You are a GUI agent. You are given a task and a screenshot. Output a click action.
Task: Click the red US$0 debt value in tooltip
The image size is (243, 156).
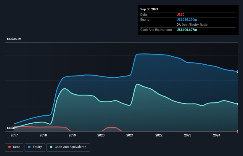click(x=181, y=15)
